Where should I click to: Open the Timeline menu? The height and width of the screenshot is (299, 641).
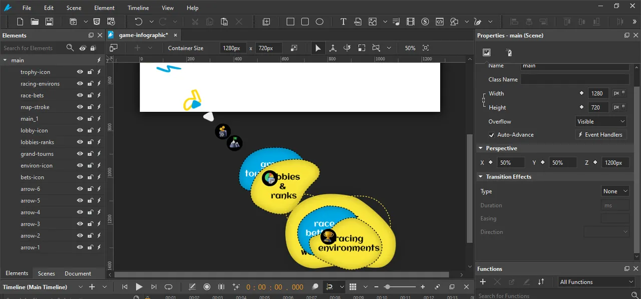[x=138, y=8]
